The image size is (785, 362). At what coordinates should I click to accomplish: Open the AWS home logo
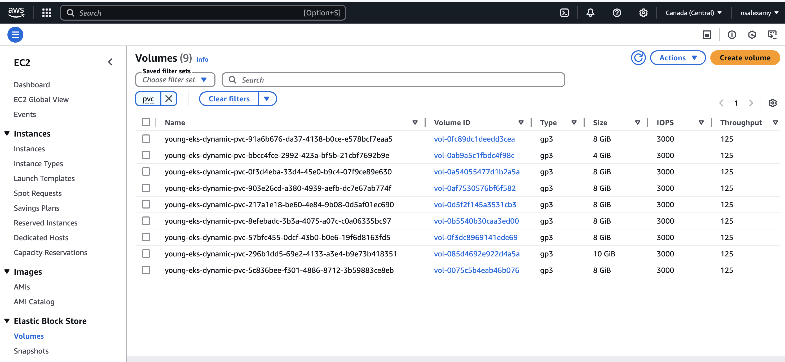click(x=16, y=12)
